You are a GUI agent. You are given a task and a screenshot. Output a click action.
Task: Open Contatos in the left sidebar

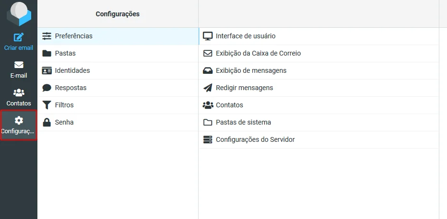click(19, 97)
